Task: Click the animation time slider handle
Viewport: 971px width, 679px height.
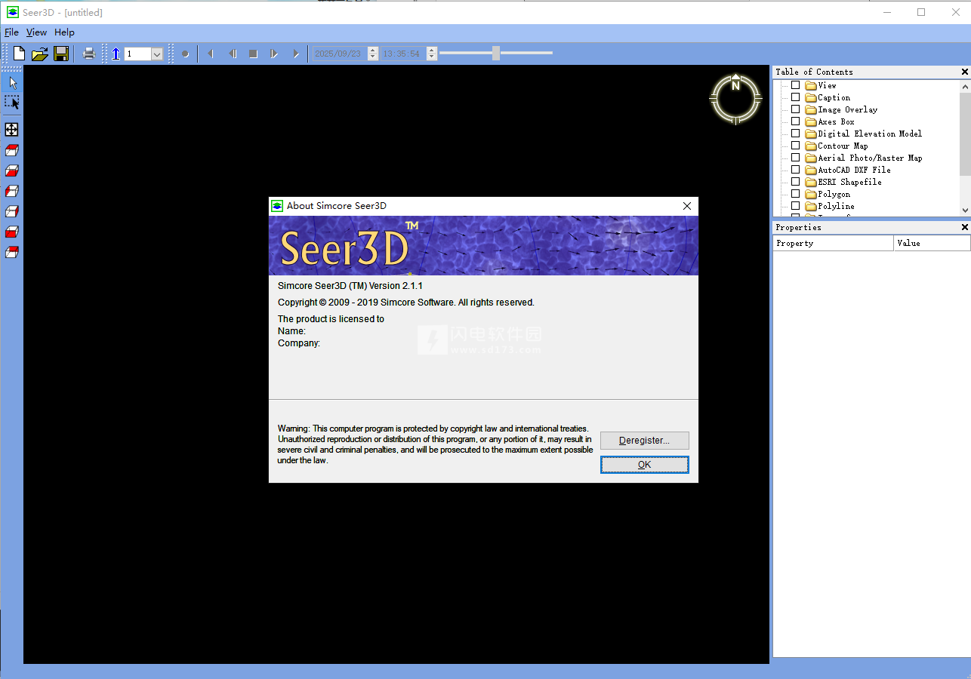Action: 496,53
